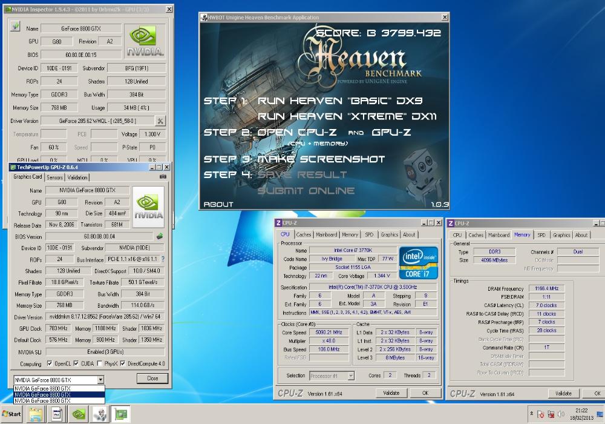Image resolution: width=605 pixels, height=424 pixels.
Task: Switch to Heaven Benchmark via the robot taskbar icon
Action: click(100, 414)
